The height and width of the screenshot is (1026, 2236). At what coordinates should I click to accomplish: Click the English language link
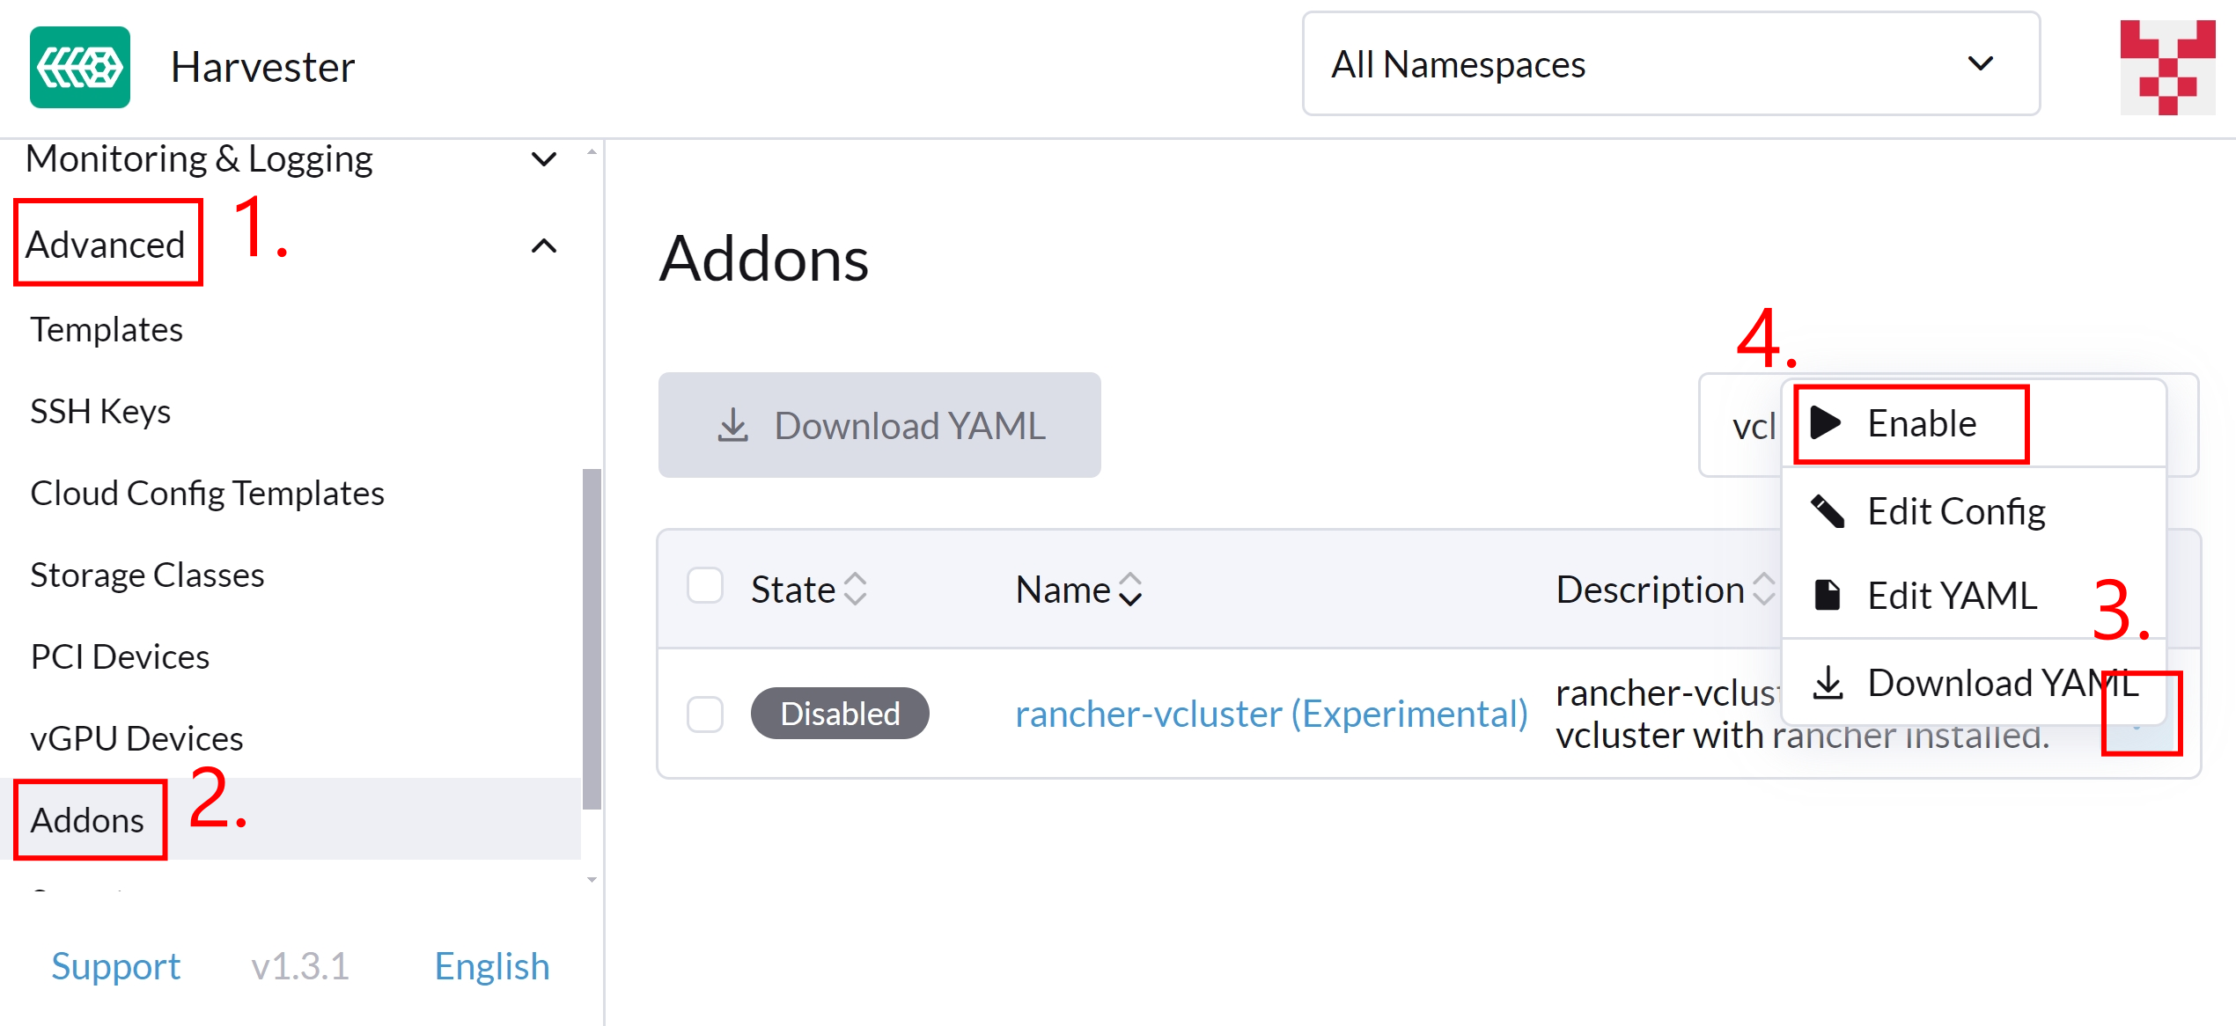tap(492, 966)
